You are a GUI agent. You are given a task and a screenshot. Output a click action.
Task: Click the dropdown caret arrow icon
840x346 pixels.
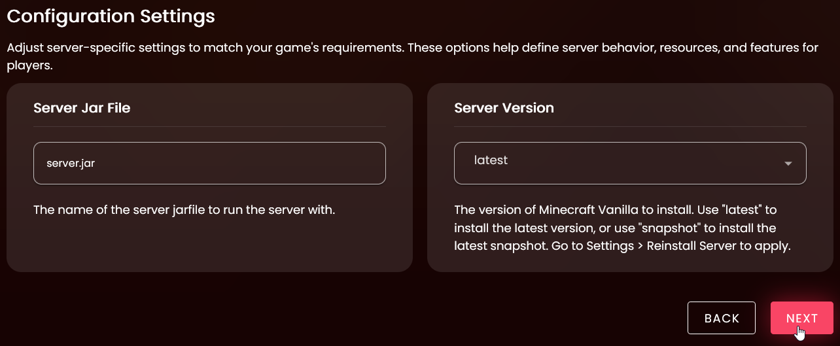coord(788,164)
